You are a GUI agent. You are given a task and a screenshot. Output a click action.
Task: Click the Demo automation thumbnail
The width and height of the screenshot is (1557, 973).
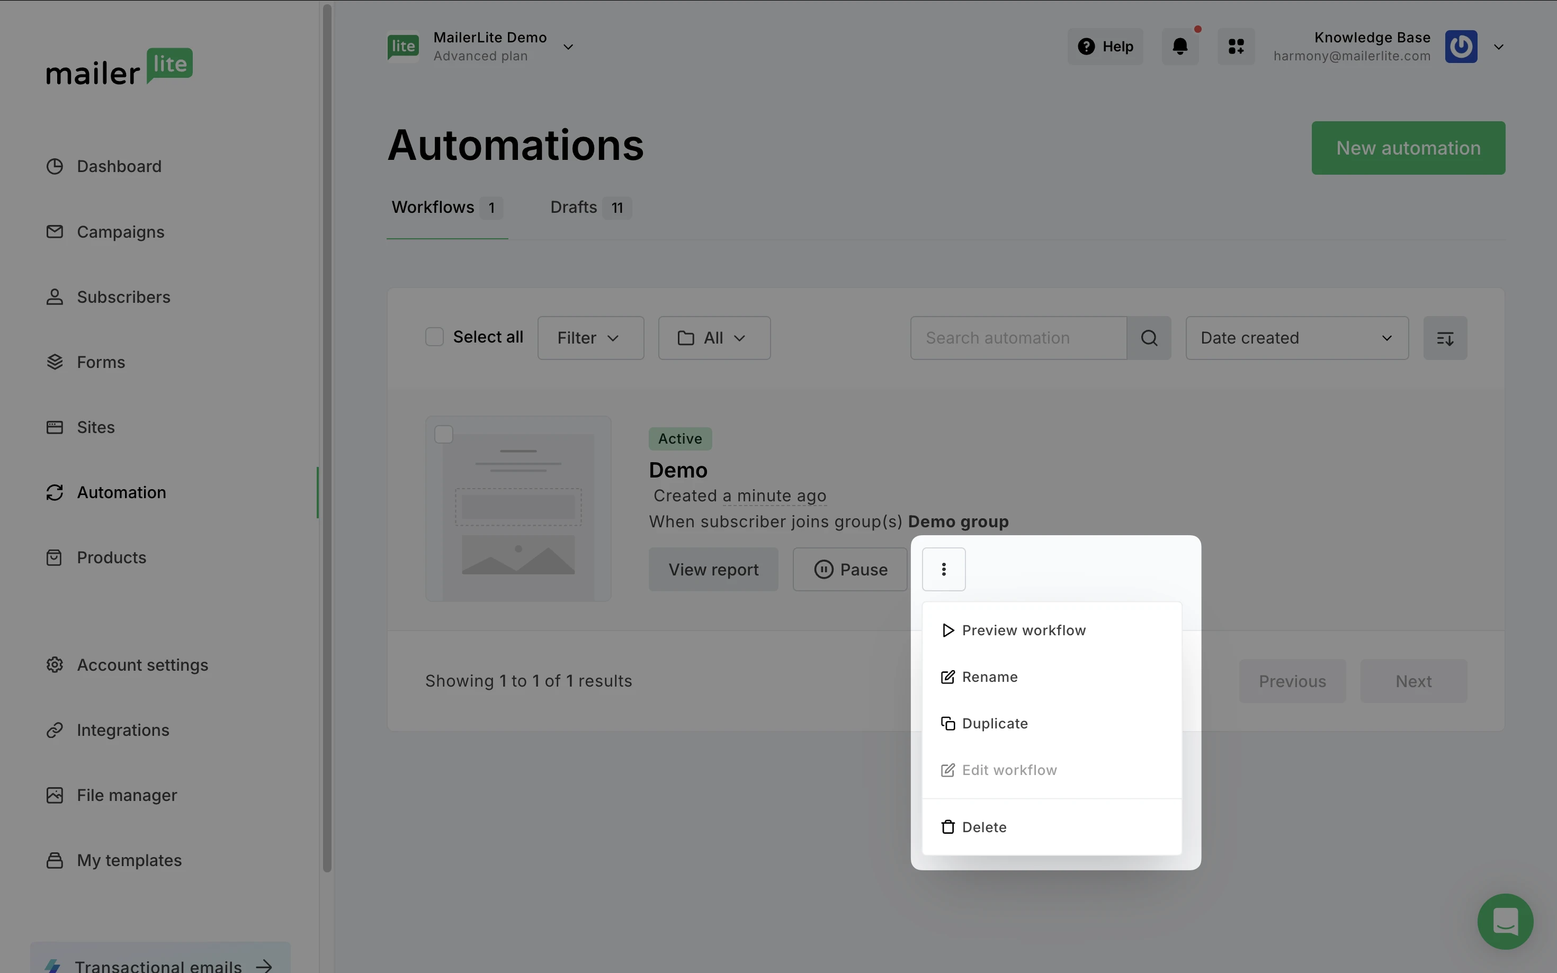(518, 508)
